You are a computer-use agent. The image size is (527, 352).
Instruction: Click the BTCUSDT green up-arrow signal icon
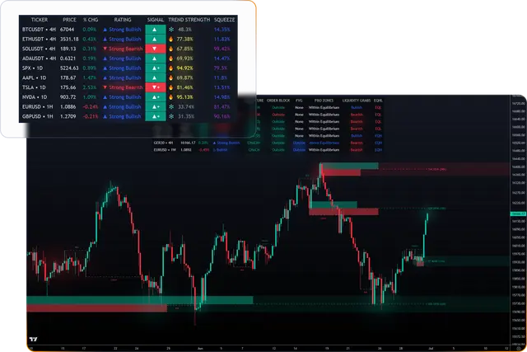point(155,30)
